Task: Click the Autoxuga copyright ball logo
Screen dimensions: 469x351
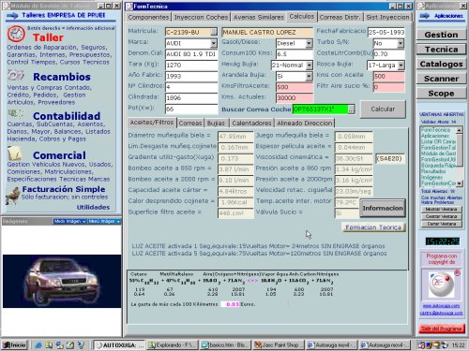Action: coord(441,285)
